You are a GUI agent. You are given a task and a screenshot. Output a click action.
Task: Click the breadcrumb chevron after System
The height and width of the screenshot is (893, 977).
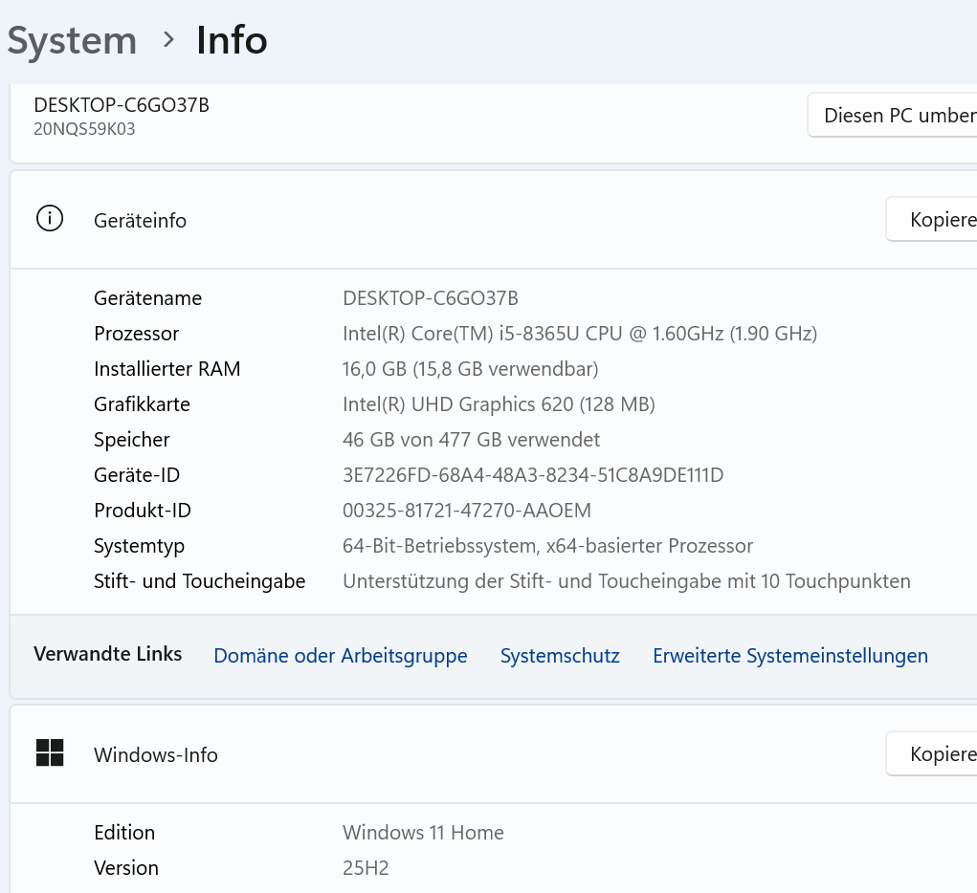pyautogui.click(x=167, y=40)
